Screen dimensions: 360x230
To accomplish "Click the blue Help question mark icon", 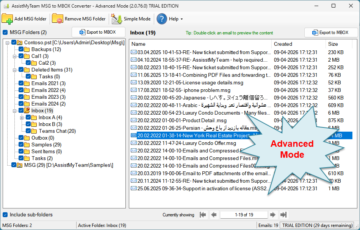I will [x=162, y=19].
